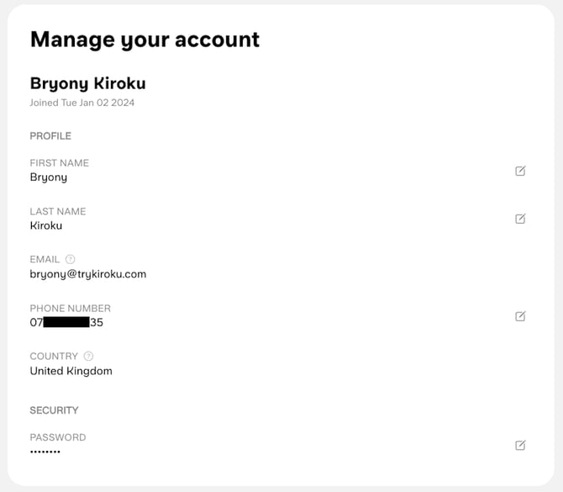This screenshot has height=492, width=563.
Task: Click the email address bryony@trykiroku.com
Action: click(x=88, y=274)
